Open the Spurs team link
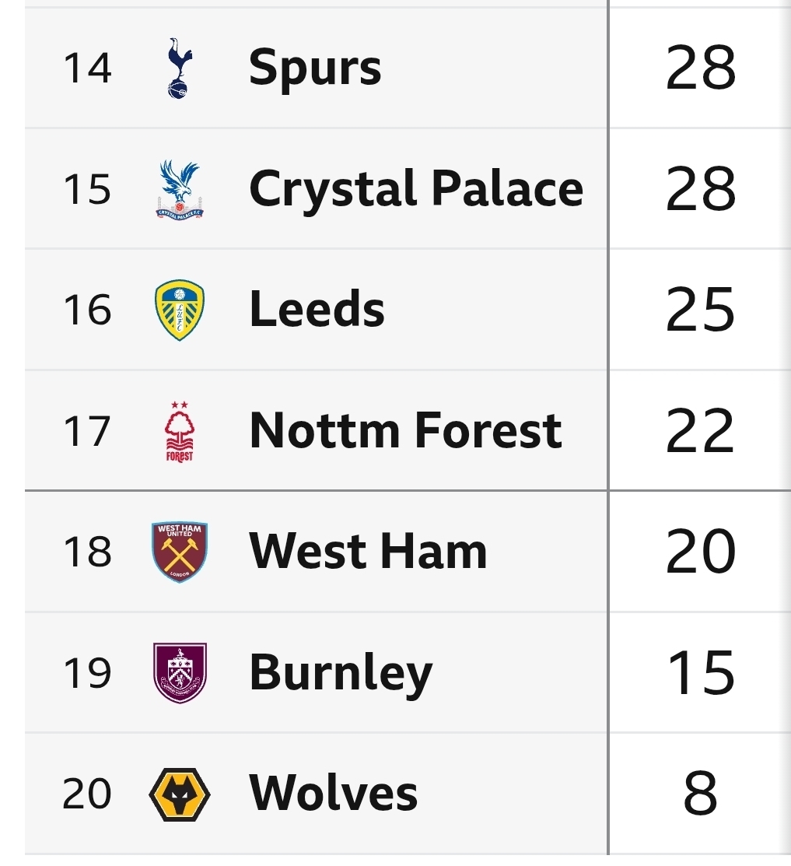 click(315, 68)
